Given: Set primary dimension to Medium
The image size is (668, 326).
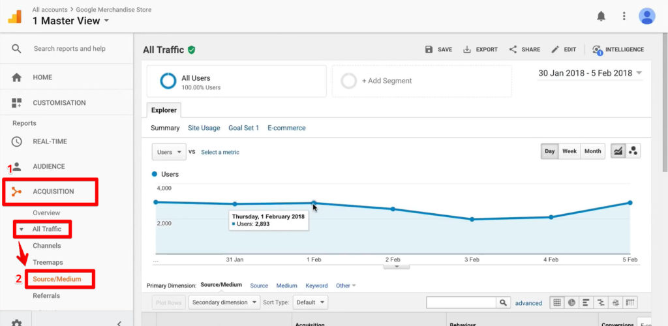Looking at the screenshot, I should coord(287,286).
